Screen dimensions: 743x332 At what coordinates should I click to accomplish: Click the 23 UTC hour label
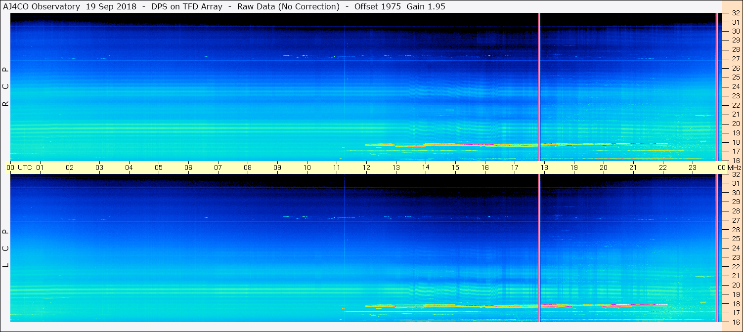[x=693, y=167]
